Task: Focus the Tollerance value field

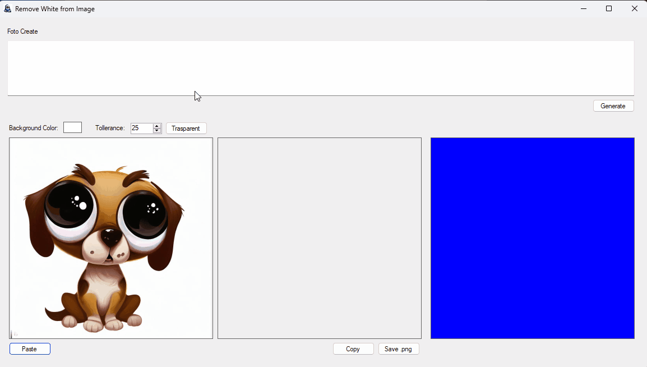Action: point(141,128)
